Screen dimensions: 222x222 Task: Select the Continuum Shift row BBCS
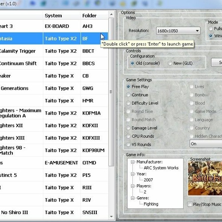coord(54,63)
